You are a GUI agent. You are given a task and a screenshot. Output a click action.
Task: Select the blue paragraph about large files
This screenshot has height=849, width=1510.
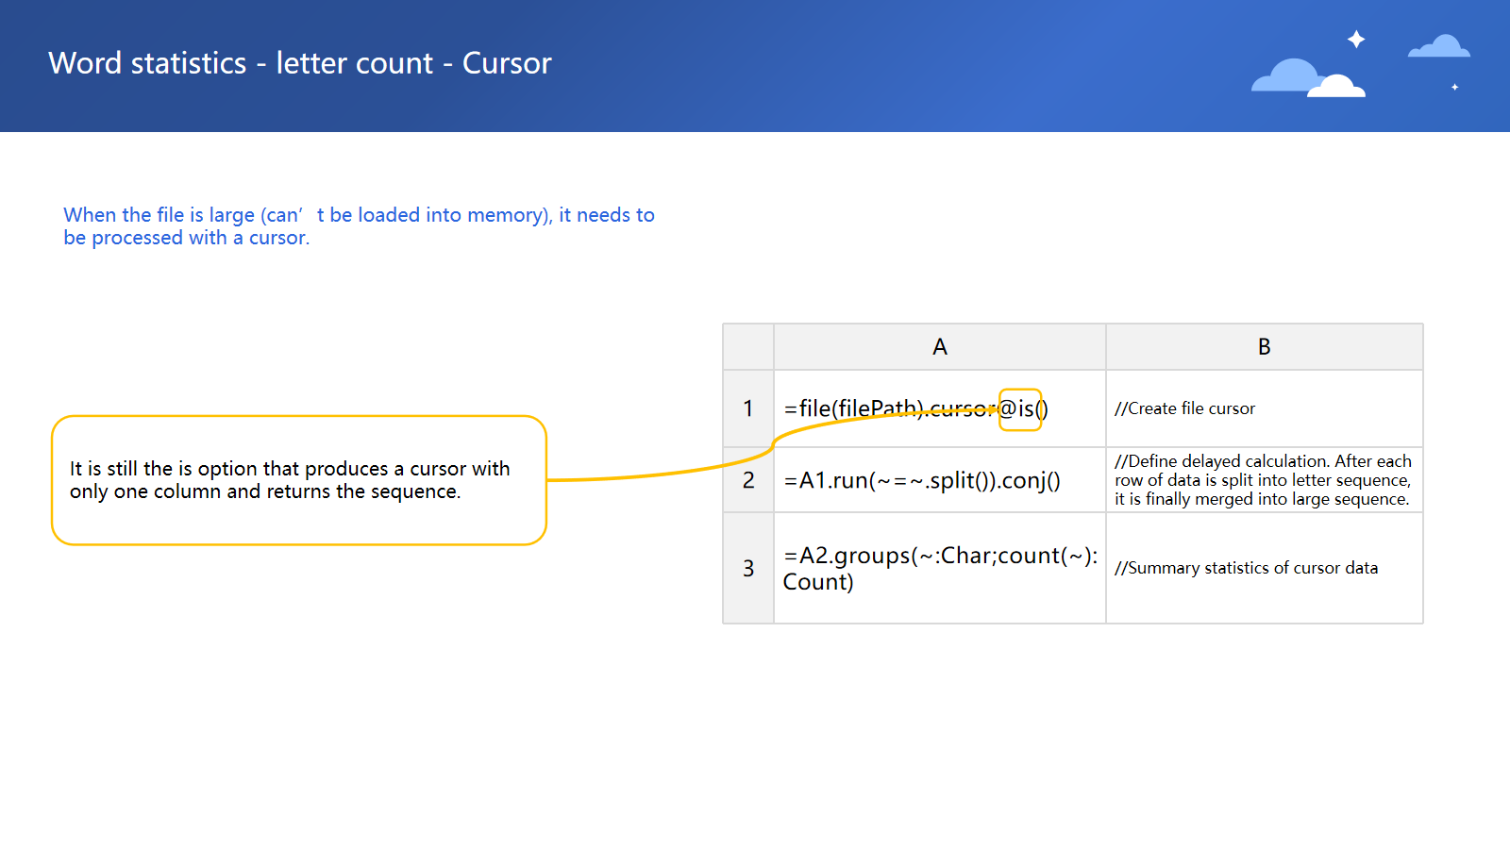coord(359,226)
